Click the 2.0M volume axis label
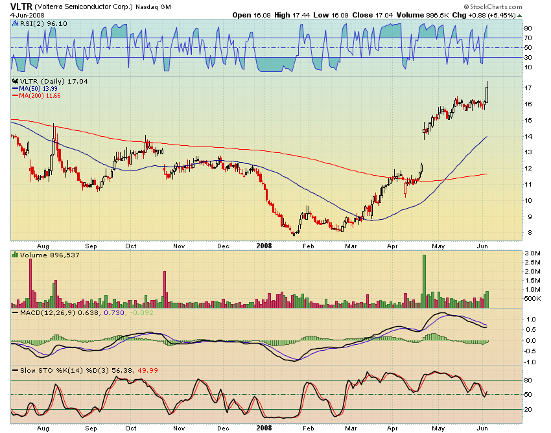 pos(532,272)
